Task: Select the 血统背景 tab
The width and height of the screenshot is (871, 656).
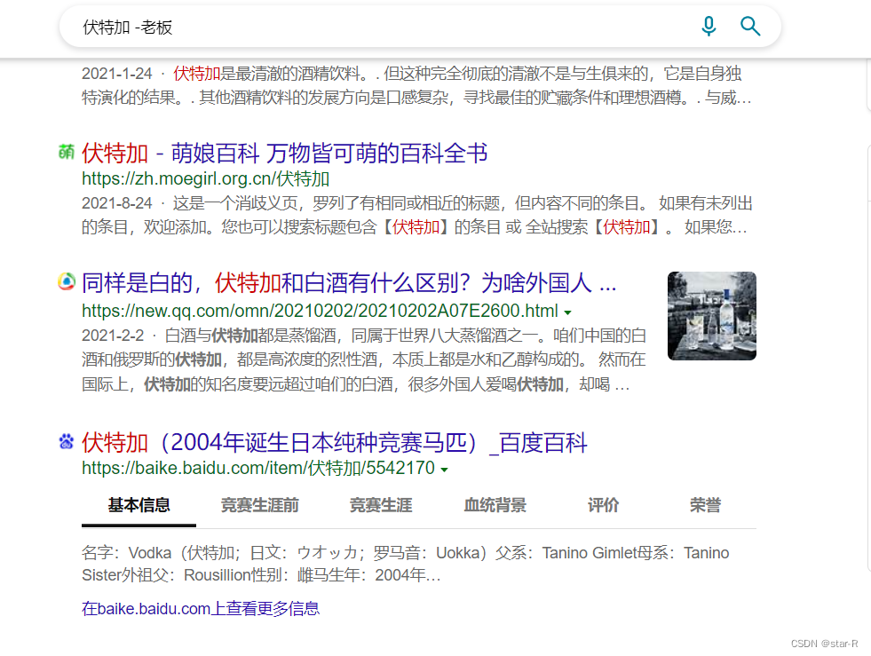Action: (495, 505)
